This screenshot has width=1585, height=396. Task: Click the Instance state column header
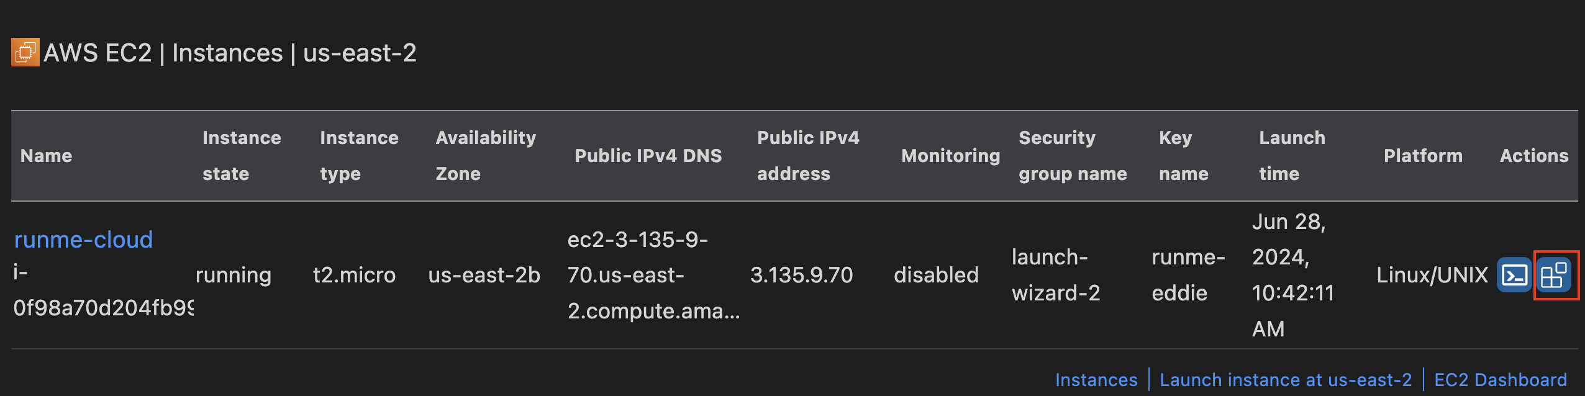coord(241,156)
